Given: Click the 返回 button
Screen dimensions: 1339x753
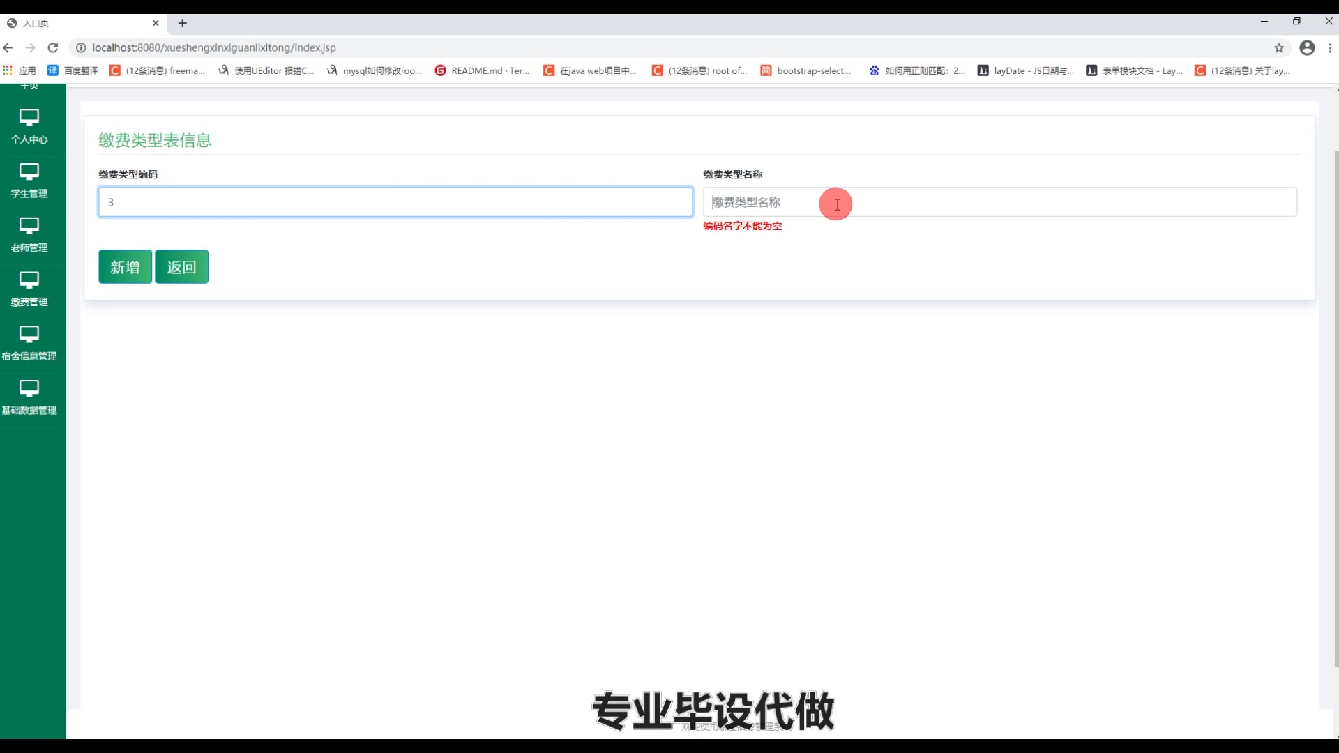Looking at the screenshot, I should [x=181, y=267].
